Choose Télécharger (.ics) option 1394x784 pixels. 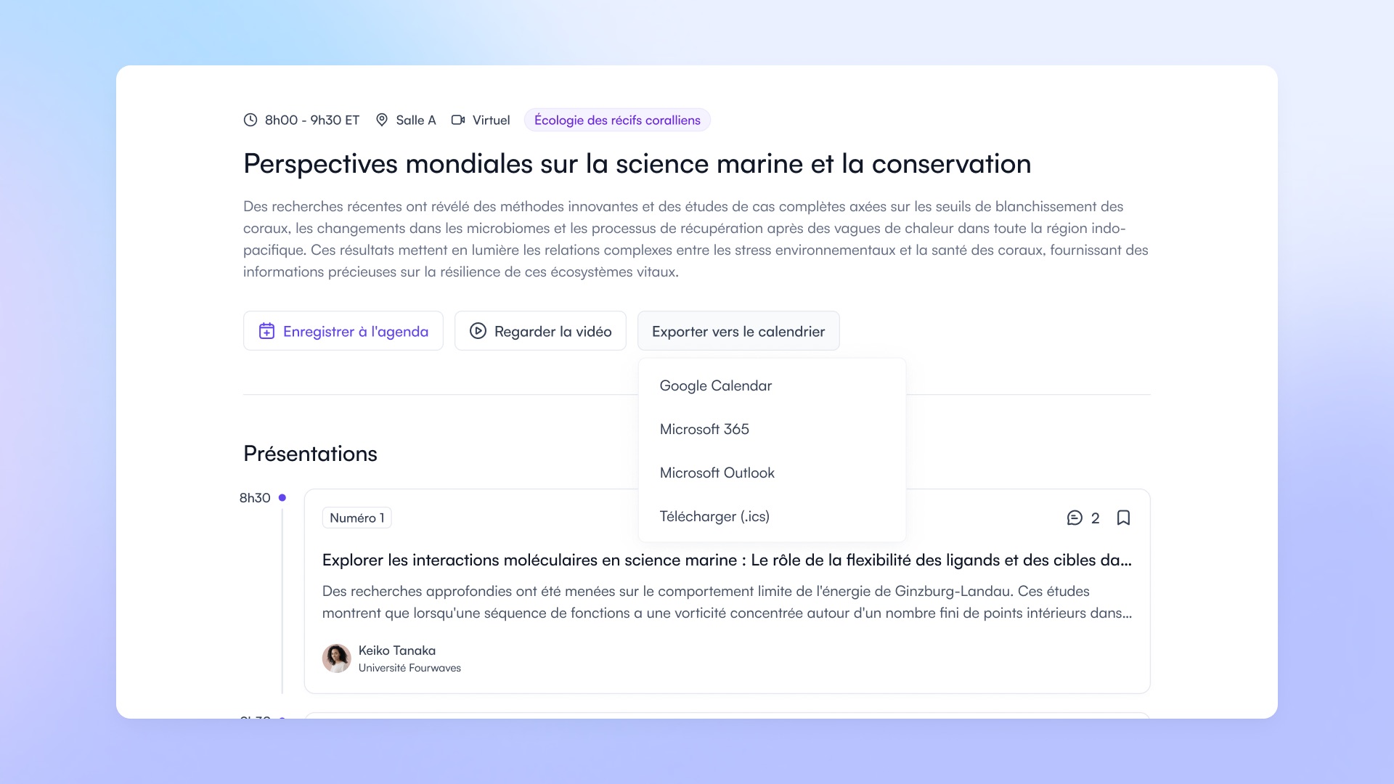(x=714, y=516)
